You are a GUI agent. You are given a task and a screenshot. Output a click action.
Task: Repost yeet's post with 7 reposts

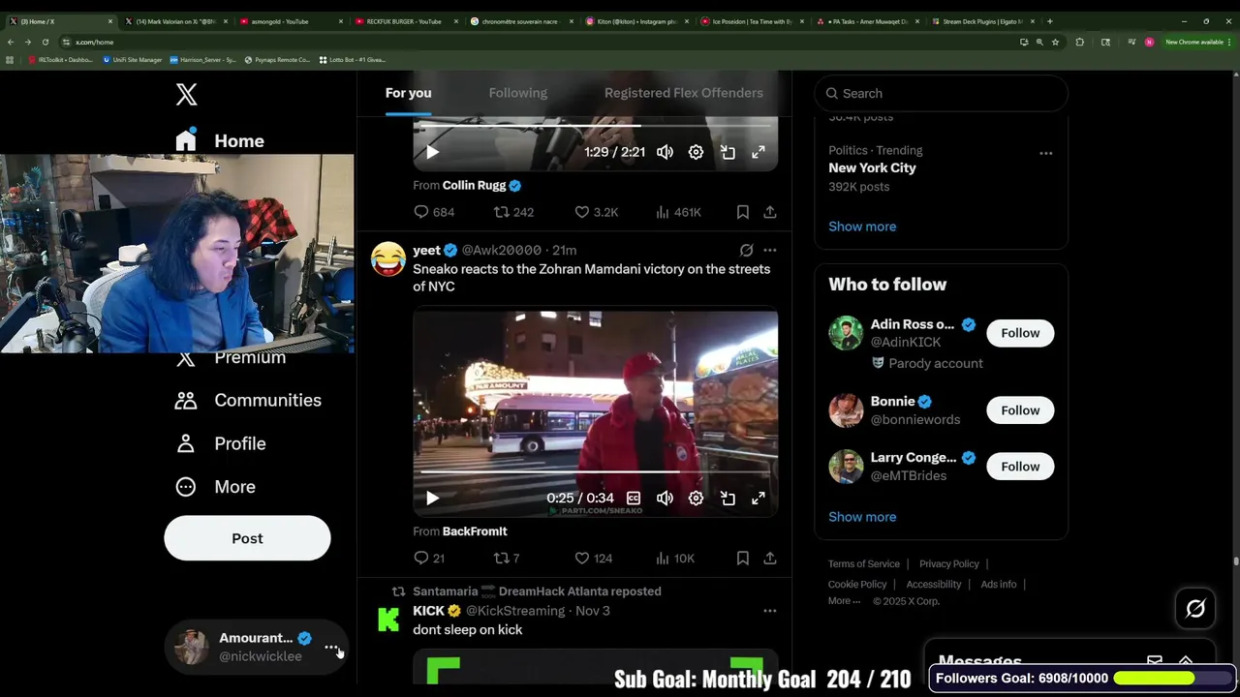click(507, 559)
